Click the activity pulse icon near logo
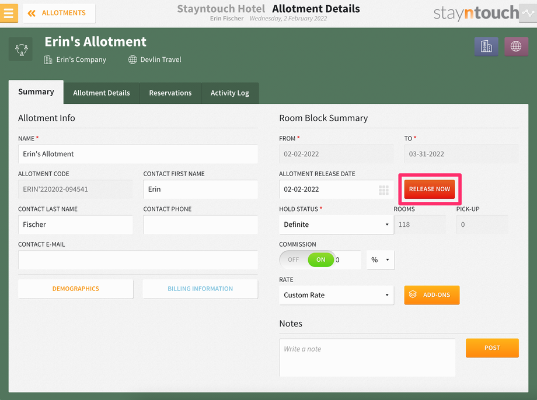Viewport: 537px width, 400px height. [528, 13]
